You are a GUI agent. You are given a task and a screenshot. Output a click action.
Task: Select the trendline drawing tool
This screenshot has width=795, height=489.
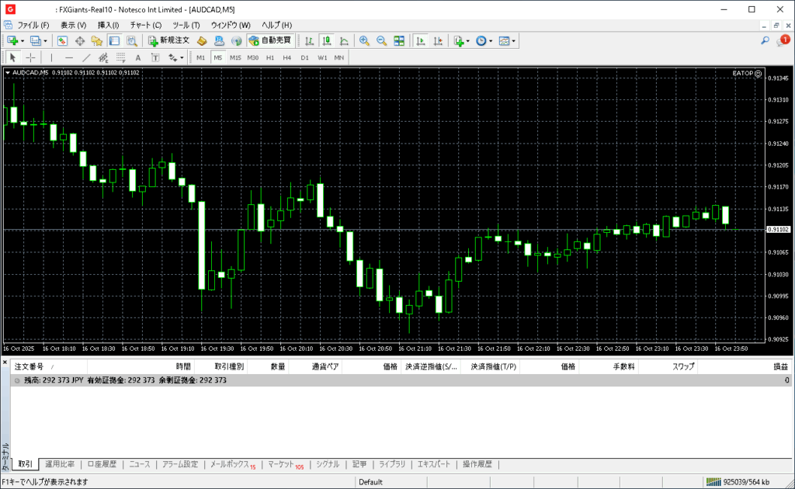(x=86, y=57)
